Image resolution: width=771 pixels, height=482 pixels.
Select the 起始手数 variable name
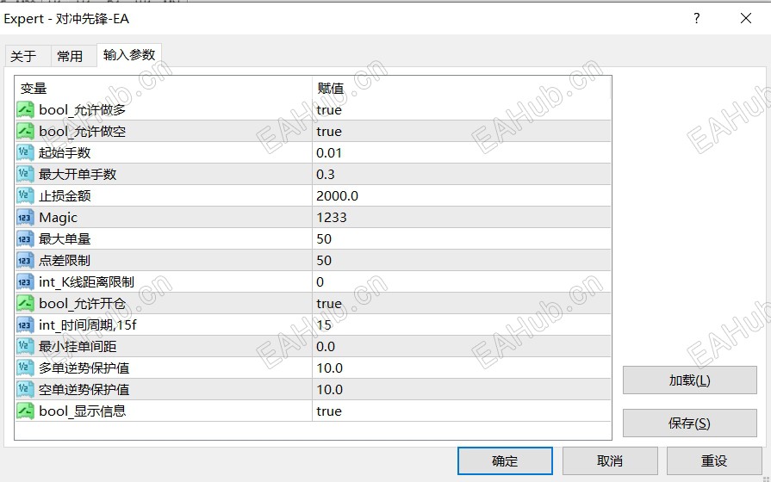tap(65, 153)
